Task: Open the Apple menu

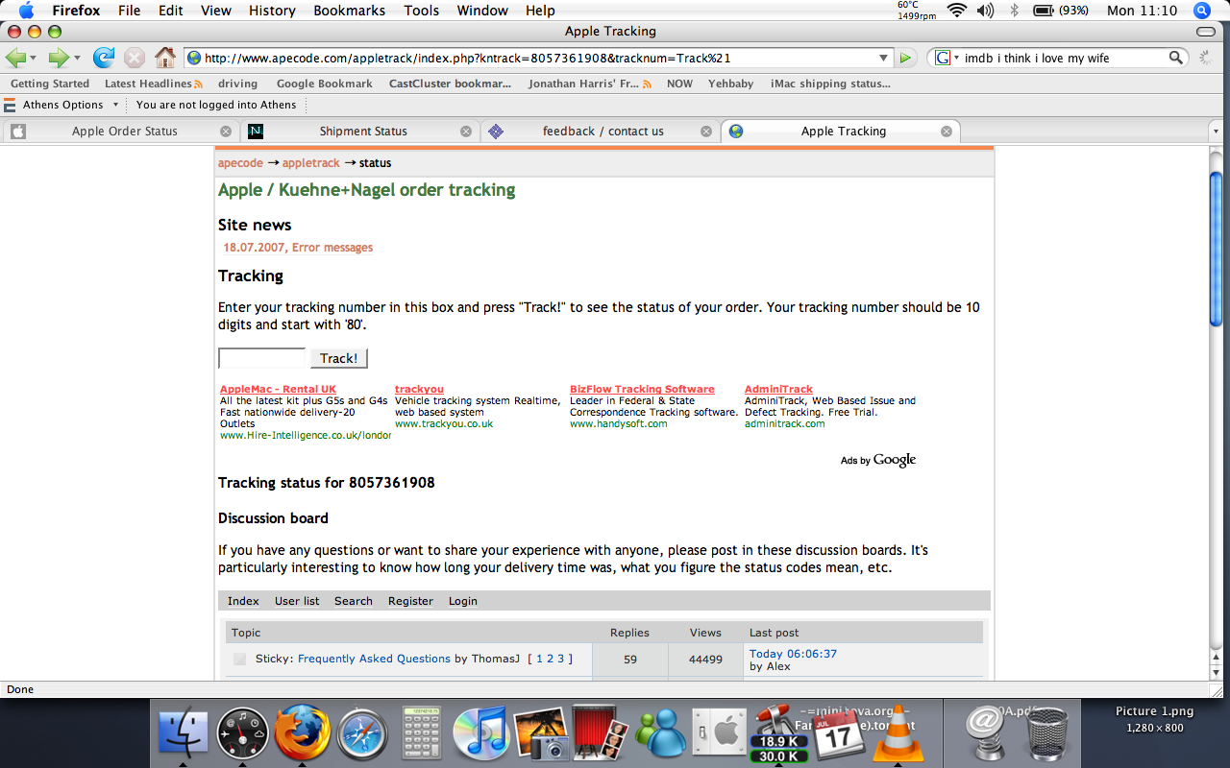Action: tap(25, 11)
